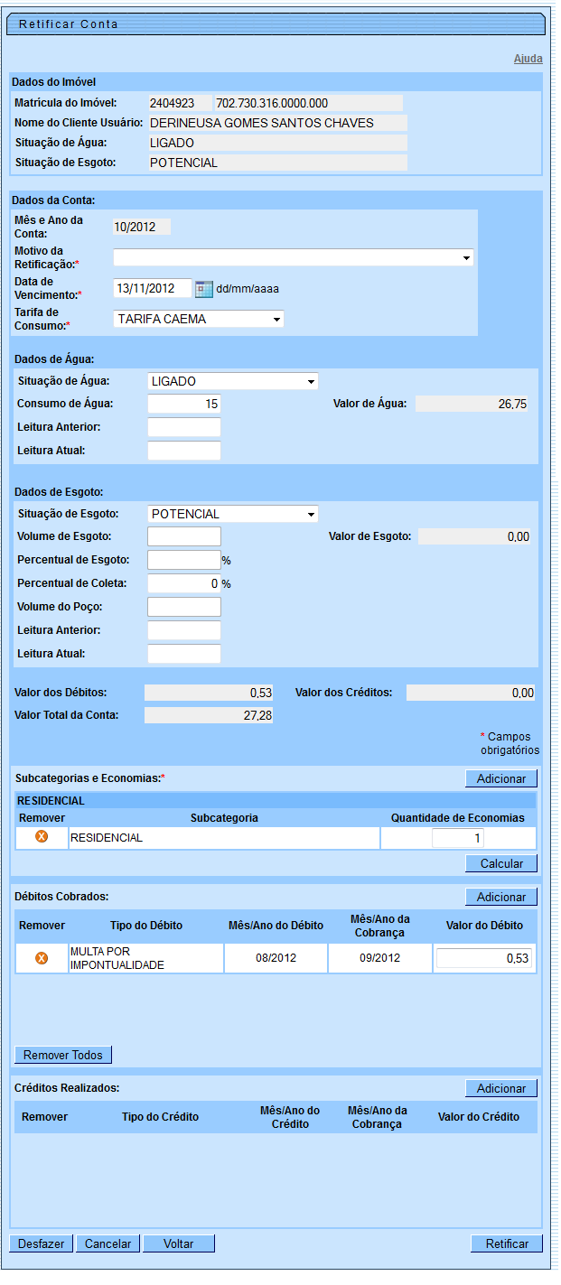Click the RESIDENCIAL subcategory name cell
561x1285 pixels.
click(x=224, y=838)
